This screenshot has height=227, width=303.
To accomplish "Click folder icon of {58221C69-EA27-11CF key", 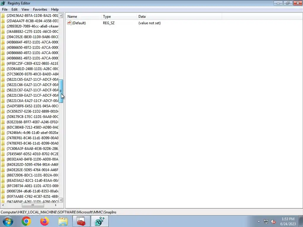I will [3, 95].
